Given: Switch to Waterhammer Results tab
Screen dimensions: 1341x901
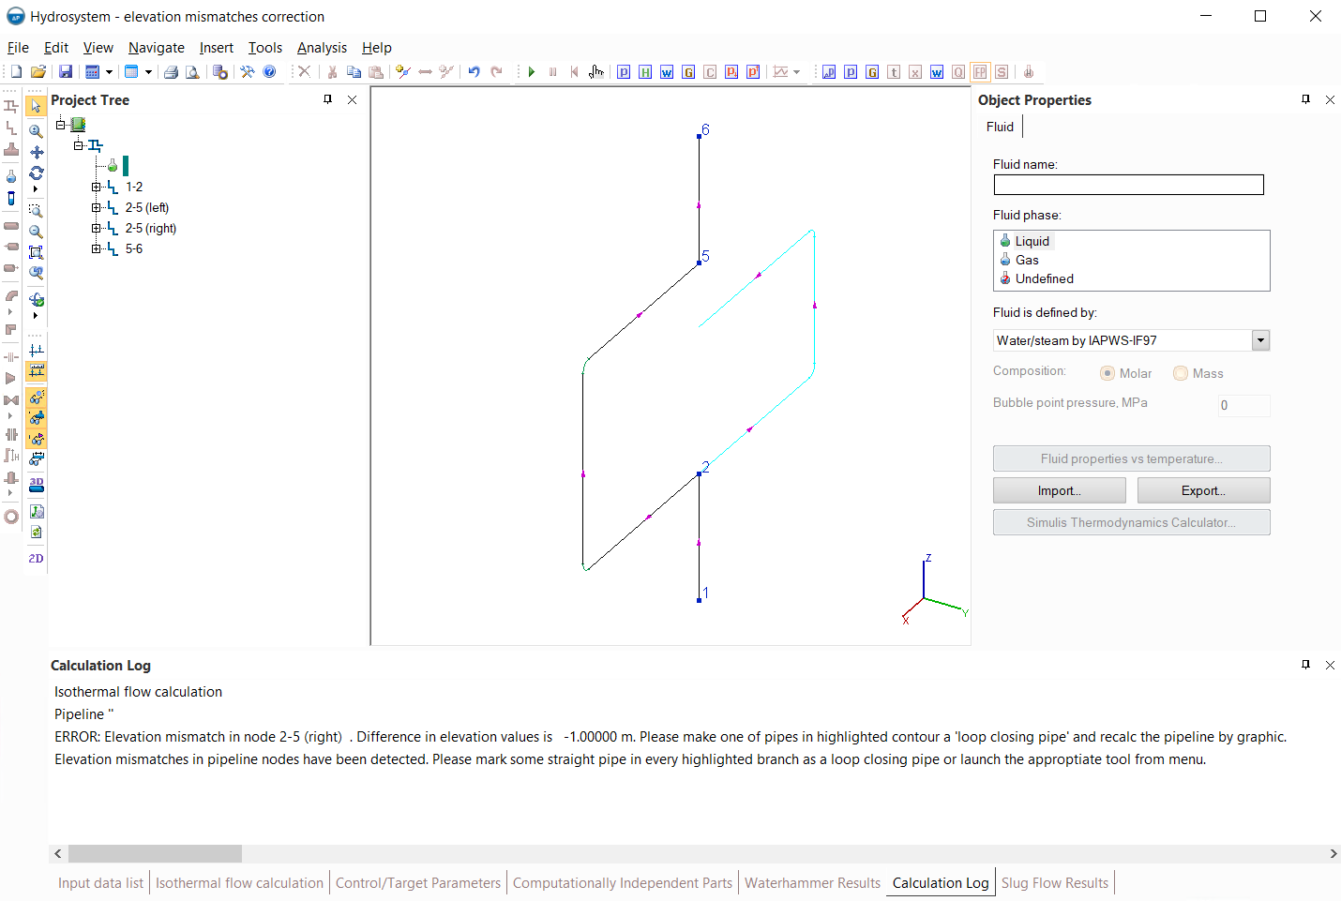Looking at the screenshot, I should (x=812, y=882).
